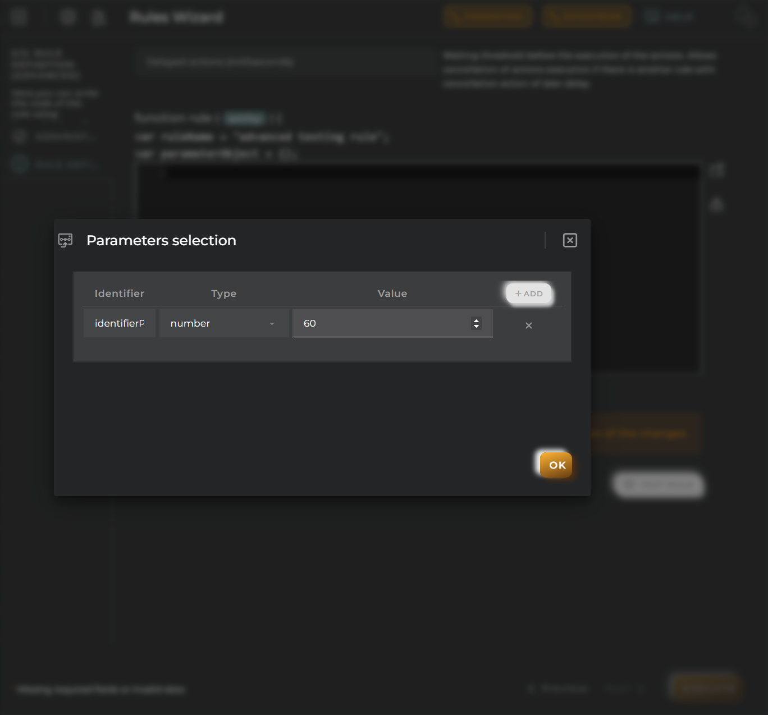Click the Parameters selection title
This screenshot has width=768, height=715.
(161, 240)
